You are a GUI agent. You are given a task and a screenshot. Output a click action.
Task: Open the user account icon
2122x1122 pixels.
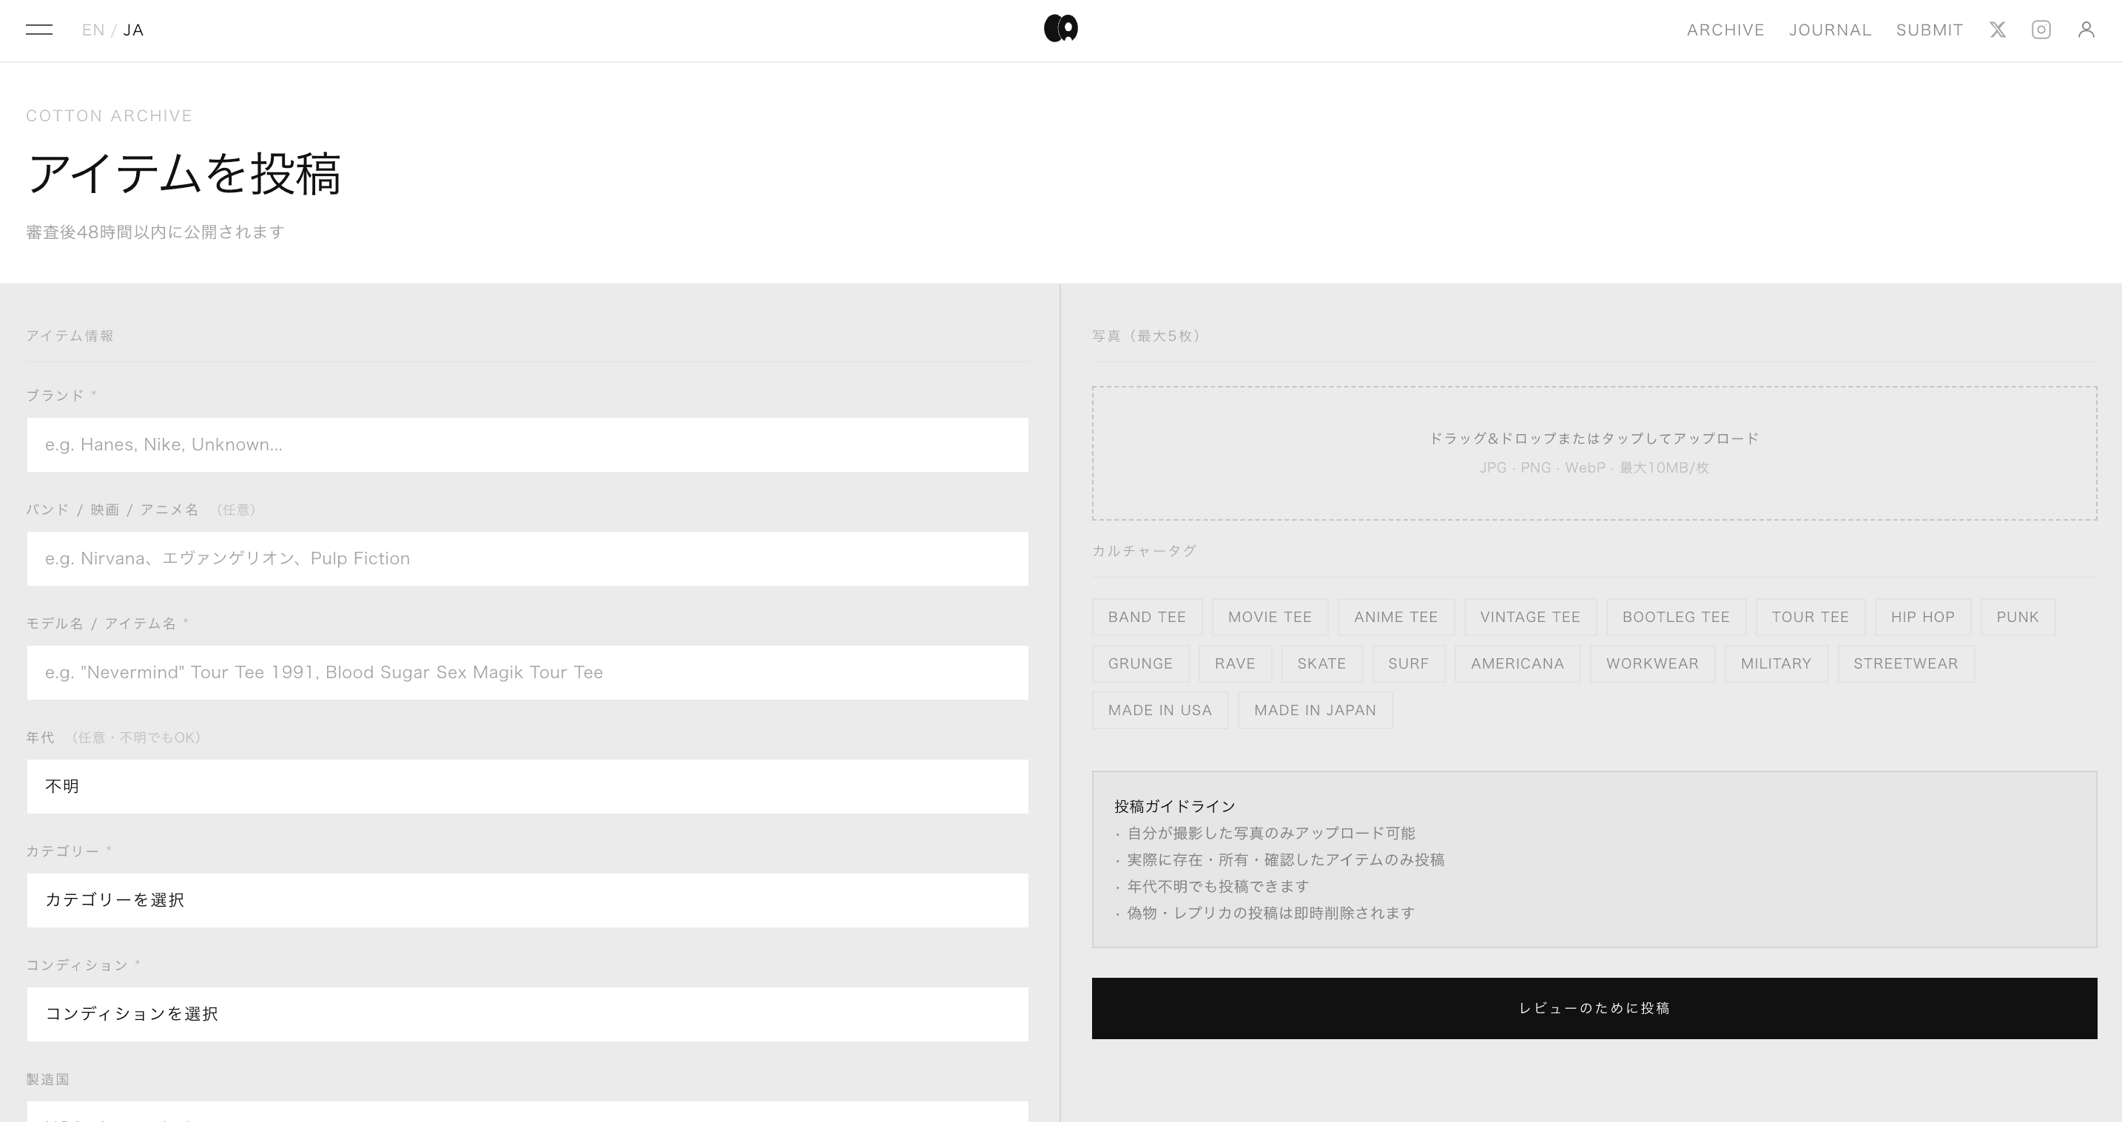tap(2086, 30)
